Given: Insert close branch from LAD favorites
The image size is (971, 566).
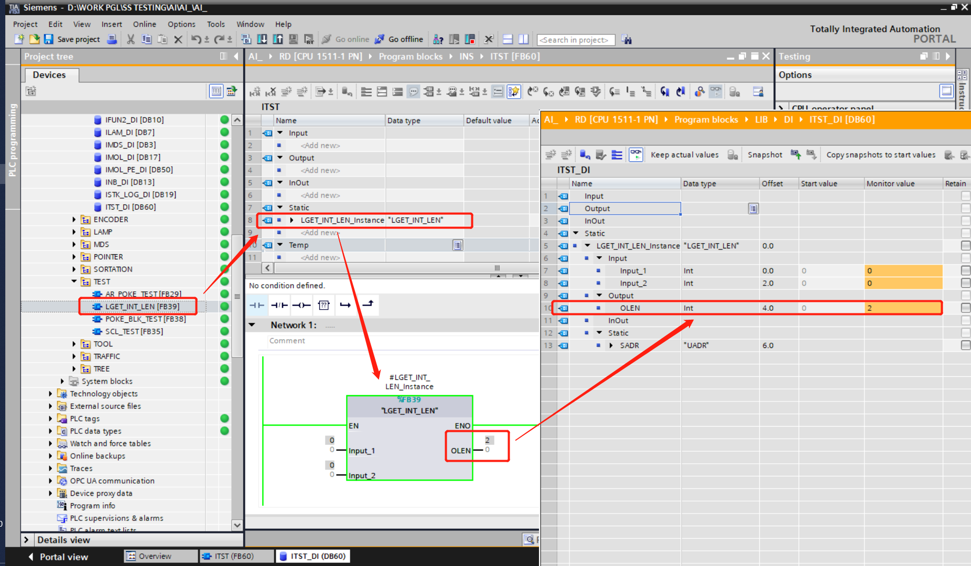Looking at the screenshot, I should (368, 305).
